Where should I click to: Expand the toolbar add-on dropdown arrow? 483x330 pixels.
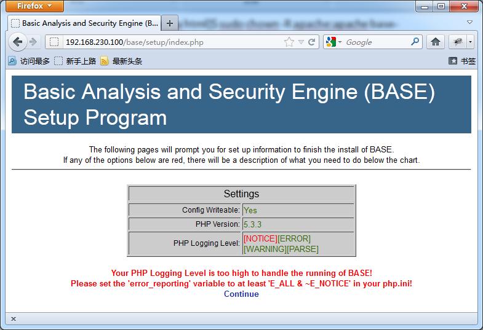pos(470,42)
